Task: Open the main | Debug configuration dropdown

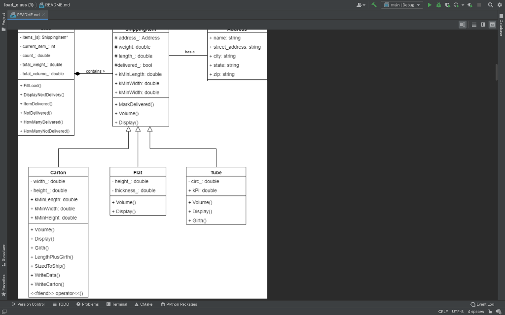Action: (x=402, y=5)
